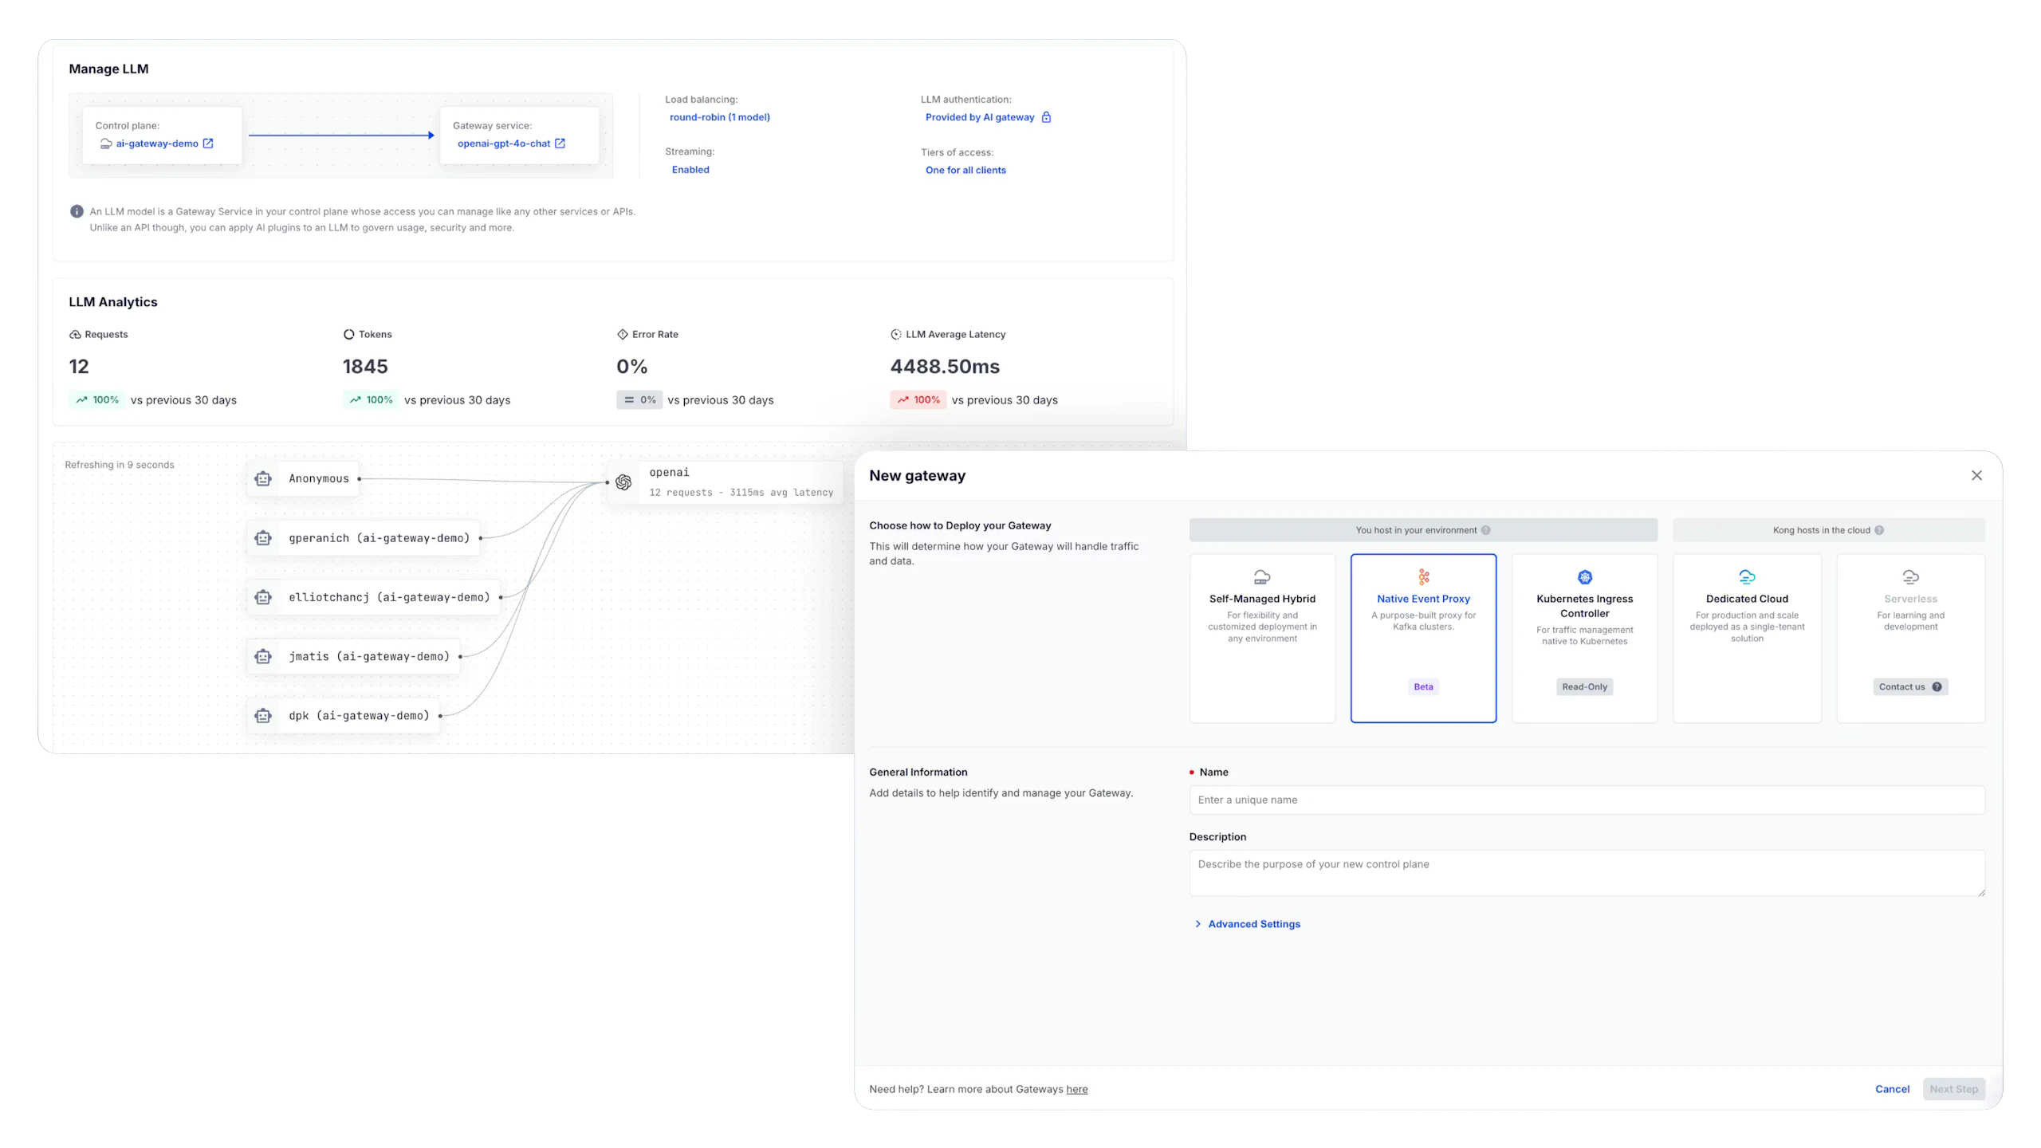The image size is (2041, 1148).
Task: Click the OpenAI logo icon in the graph
Action: 623,482
